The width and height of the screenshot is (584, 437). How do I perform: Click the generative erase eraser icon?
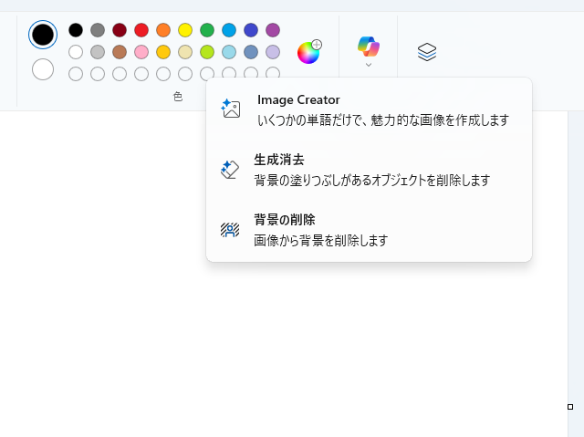[x=230, y=170]
